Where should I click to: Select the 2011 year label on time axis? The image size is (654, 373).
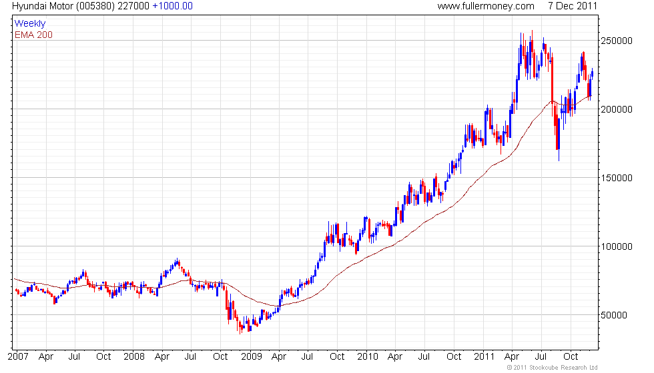point(484,357)
